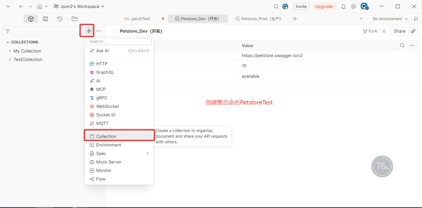Open tab list chevron dropdown
The width and height of the screenshot is (422, 208).
point(361,19)
